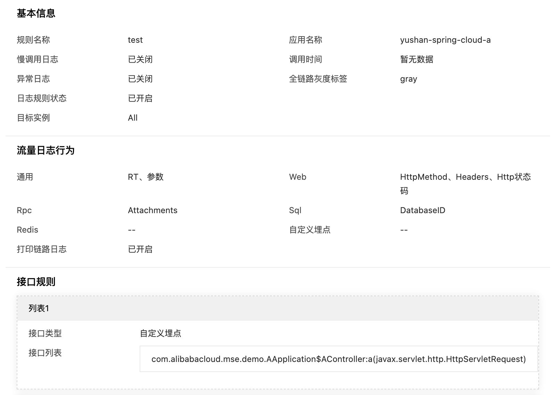Screen dimensions: 555x395
Task: Collapse the 列表1 panel header
Action: click(278, 308)
